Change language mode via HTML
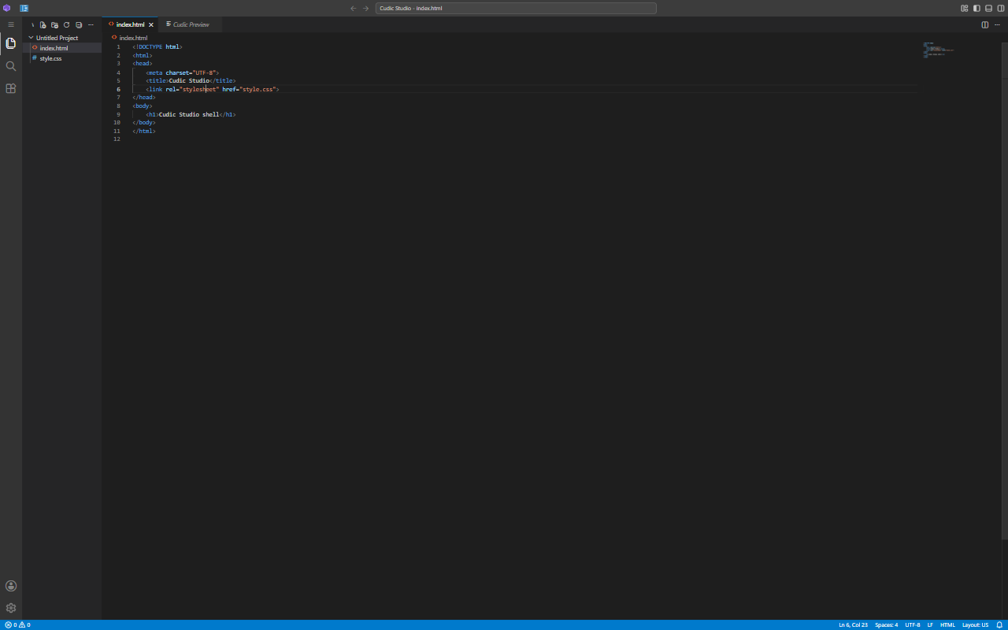Viewport: 1008px width, 630px height. tap(947, 624)
